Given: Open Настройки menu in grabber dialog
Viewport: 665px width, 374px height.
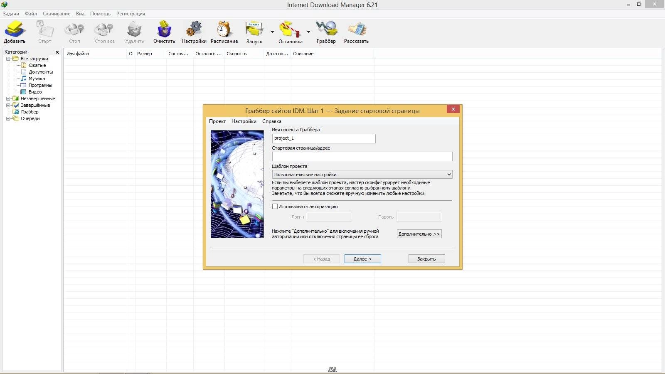Looking at the screenshot, I should click(244, 121).
